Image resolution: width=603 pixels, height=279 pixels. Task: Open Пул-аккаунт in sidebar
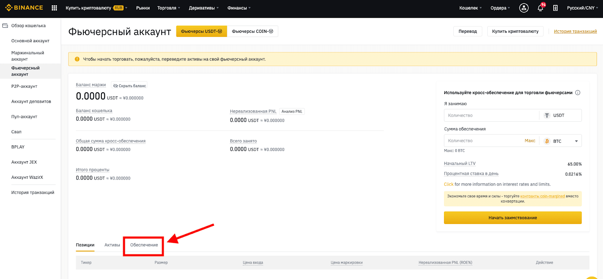coord(24,117)
